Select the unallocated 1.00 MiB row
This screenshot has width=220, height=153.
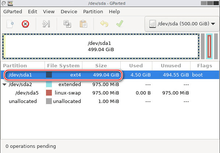pyautogui.click(x=110, y=101)
